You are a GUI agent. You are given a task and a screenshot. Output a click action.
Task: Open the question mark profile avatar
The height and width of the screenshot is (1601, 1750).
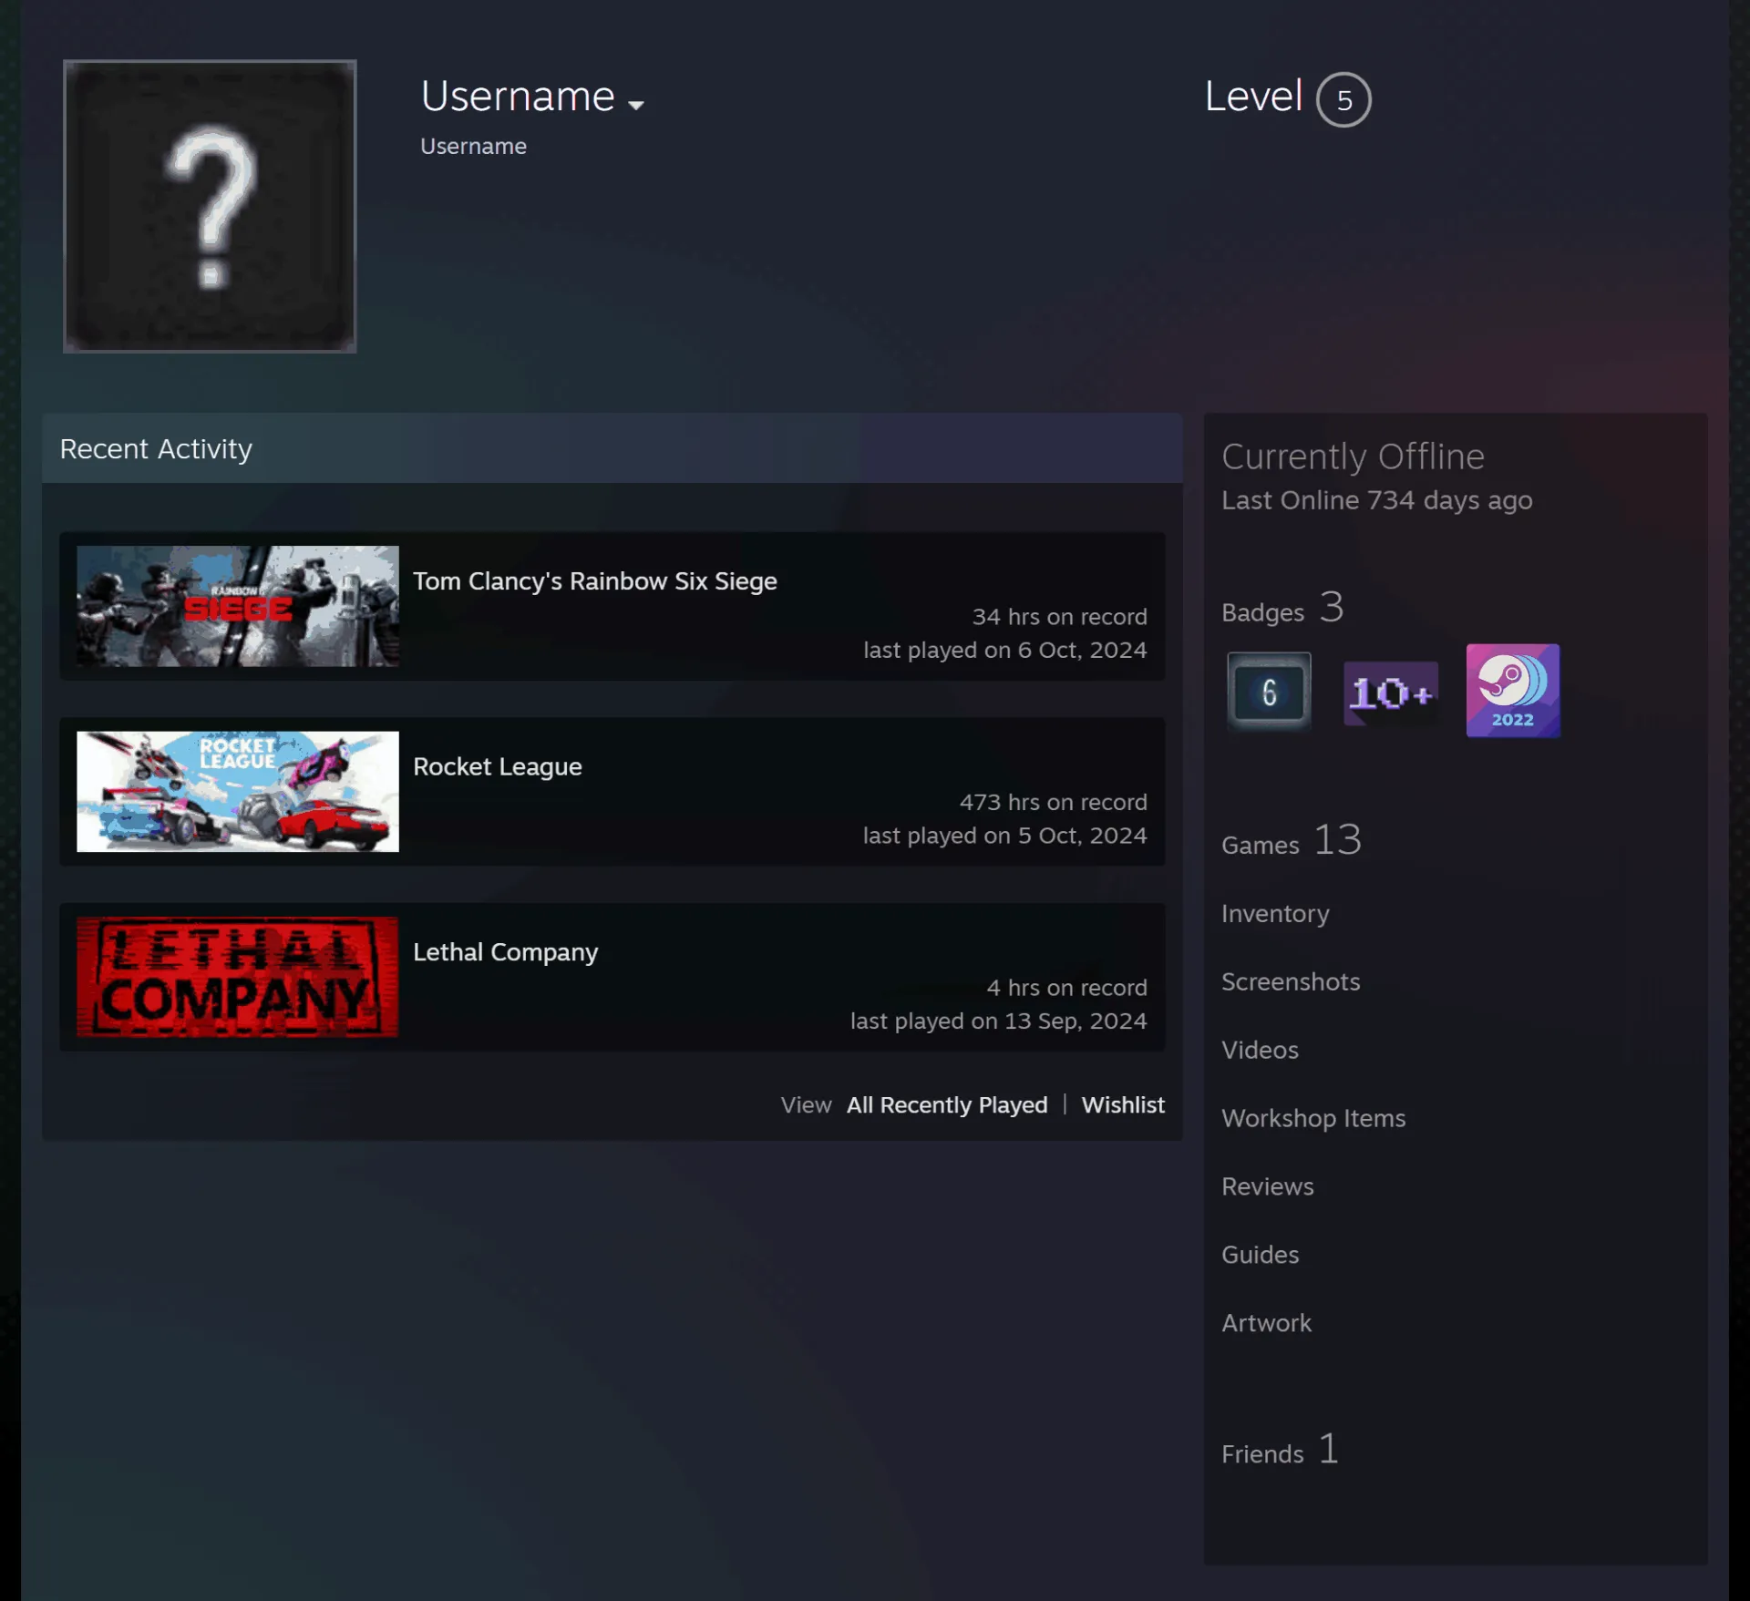coord(210,206)
